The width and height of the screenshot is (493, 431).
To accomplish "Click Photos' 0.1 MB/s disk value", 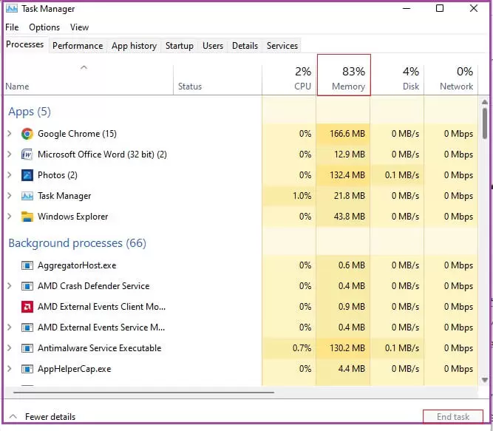I will click(x=402, y=175).
